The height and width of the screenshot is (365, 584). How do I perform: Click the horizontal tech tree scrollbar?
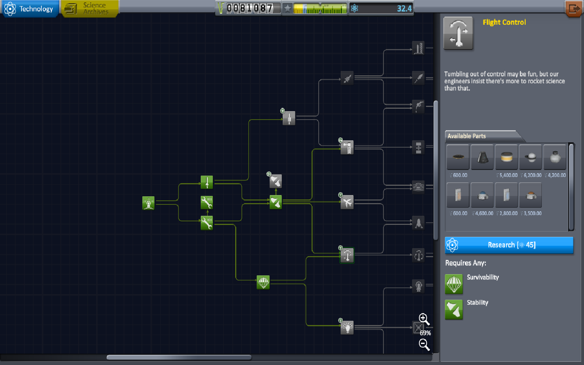[179, 357]
